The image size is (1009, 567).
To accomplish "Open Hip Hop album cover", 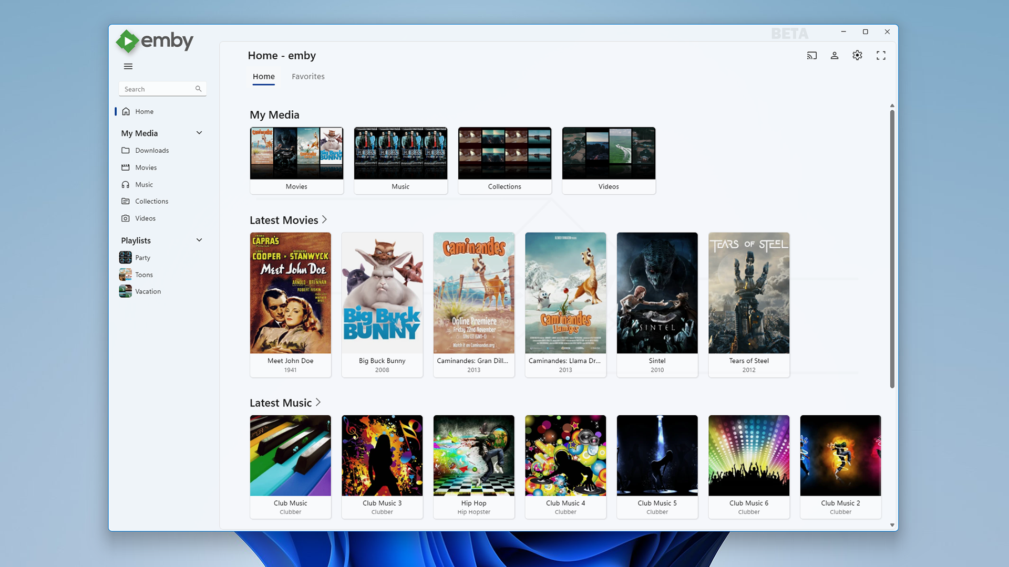I will point(474,455).
